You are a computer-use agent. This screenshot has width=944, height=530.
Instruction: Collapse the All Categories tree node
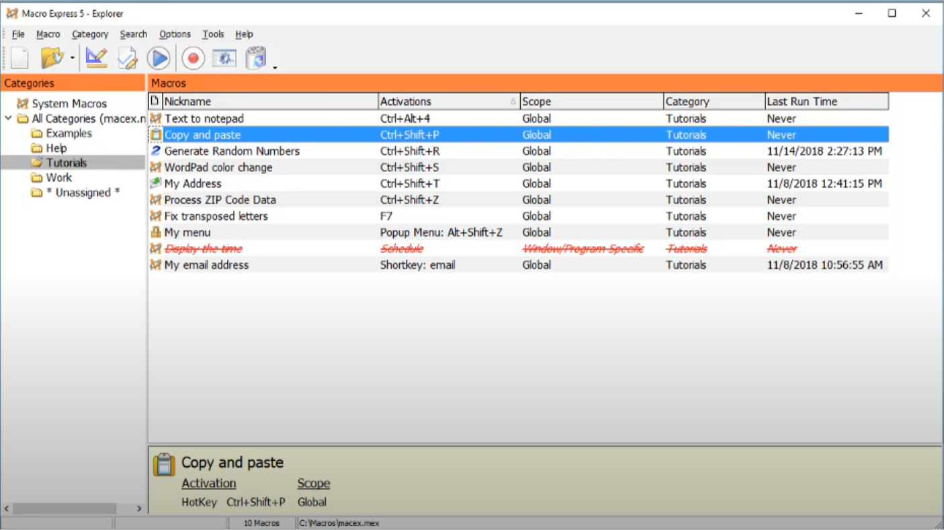[x=8, y=119]
